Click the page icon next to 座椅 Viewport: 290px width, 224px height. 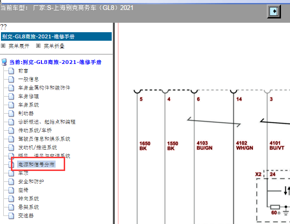tap(11, 190)
